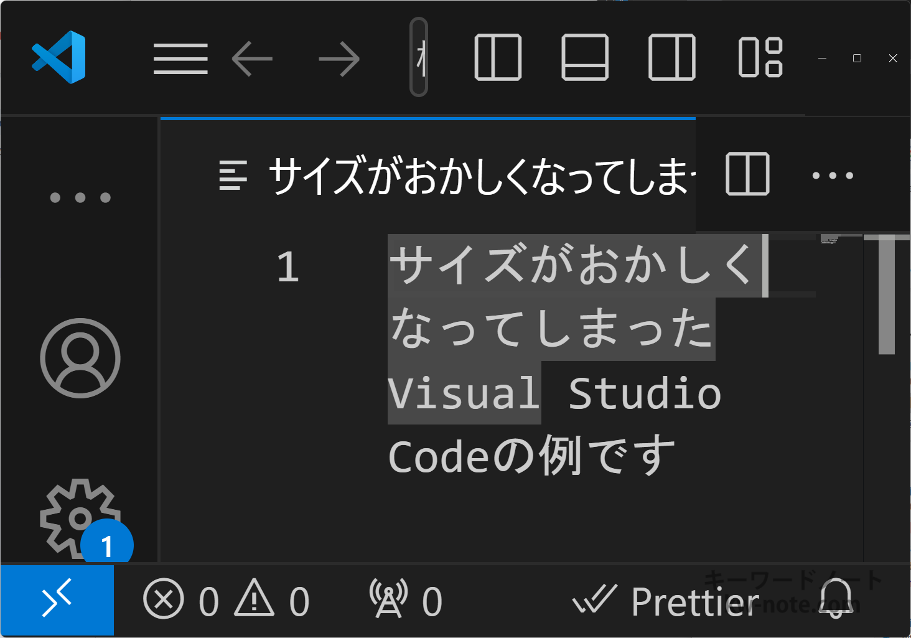Viewport: 911px width, 638px height.
Task: Click the Split Editor Right icon
Action: click(747, 174)
